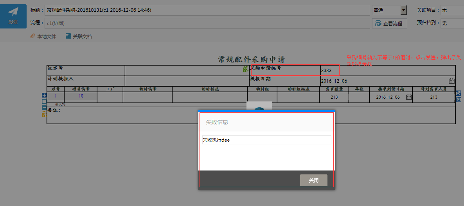
Task: Click the 失败执行dee message text box
Action: click(266, 140)
